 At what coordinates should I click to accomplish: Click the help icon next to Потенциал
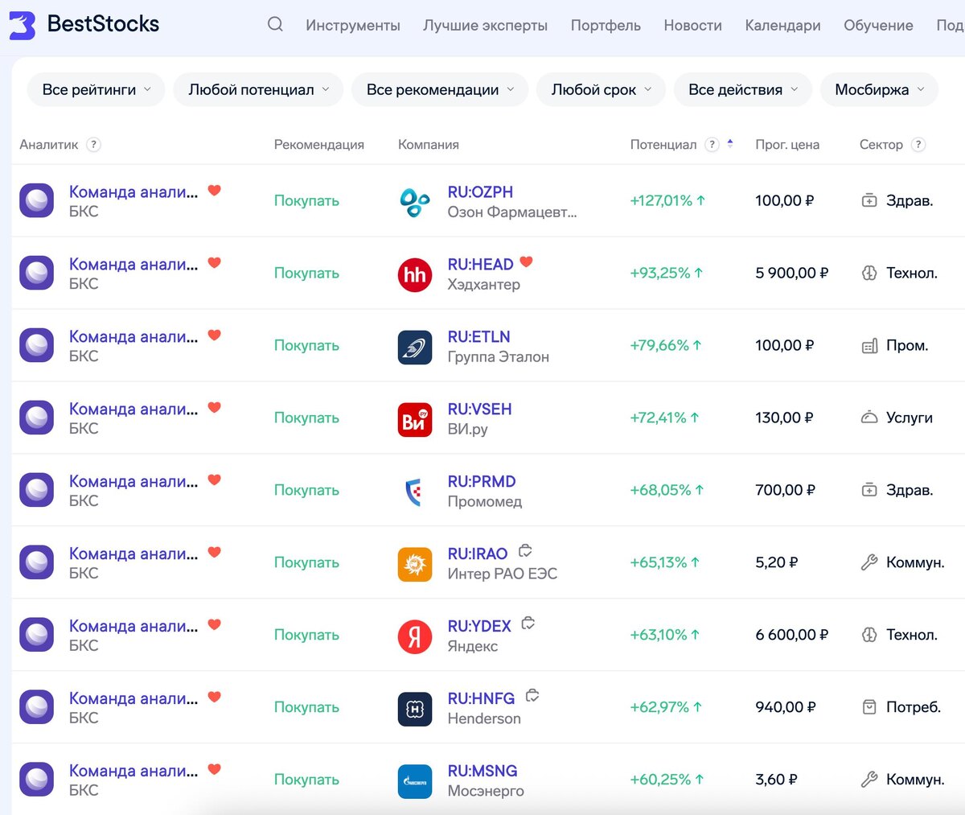tap(712, 145)
